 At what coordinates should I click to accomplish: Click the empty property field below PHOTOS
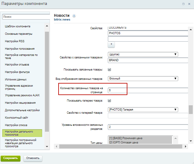[148, 39]
